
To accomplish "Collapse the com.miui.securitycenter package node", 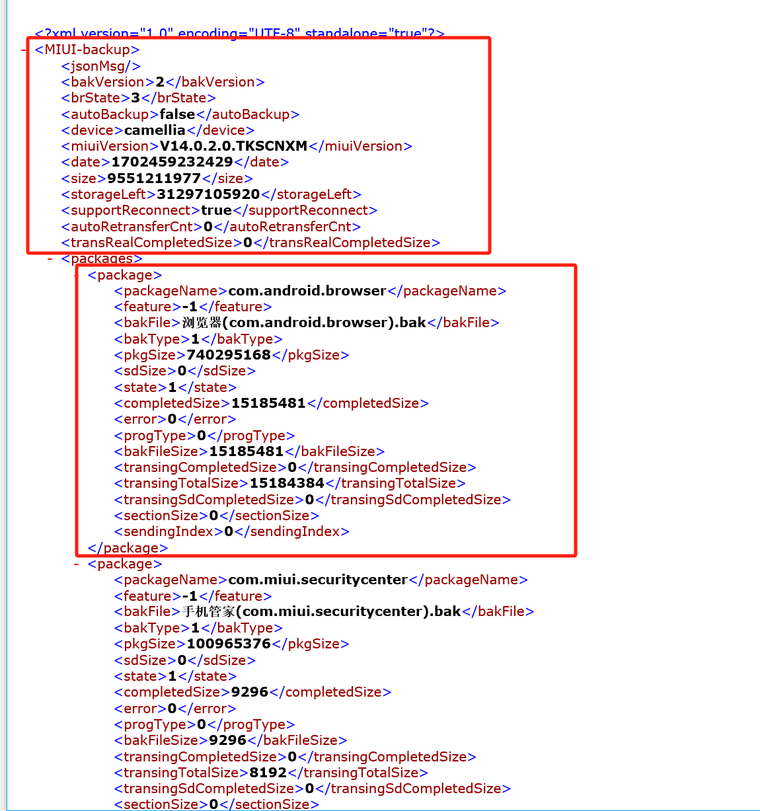I will pyautogui.click(x=77, y=564).
